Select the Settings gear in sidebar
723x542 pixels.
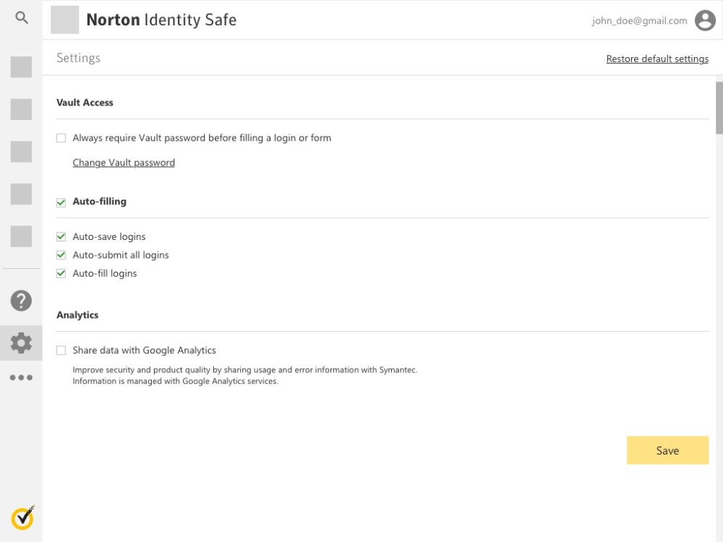pos(21,343)
